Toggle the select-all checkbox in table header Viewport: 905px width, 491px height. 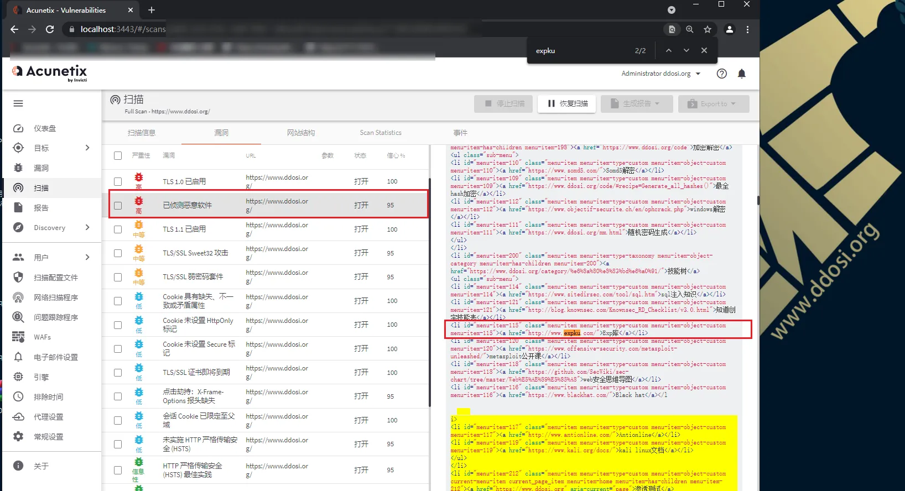coord(118,156)
